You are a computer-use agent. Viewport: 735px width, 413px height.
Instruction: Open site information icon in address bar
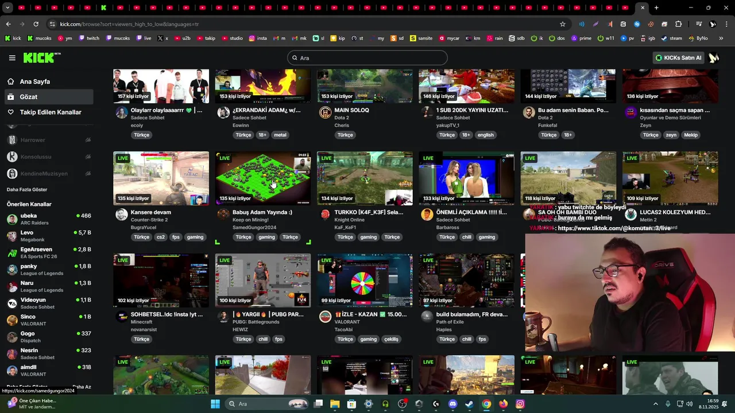(52, 24)
